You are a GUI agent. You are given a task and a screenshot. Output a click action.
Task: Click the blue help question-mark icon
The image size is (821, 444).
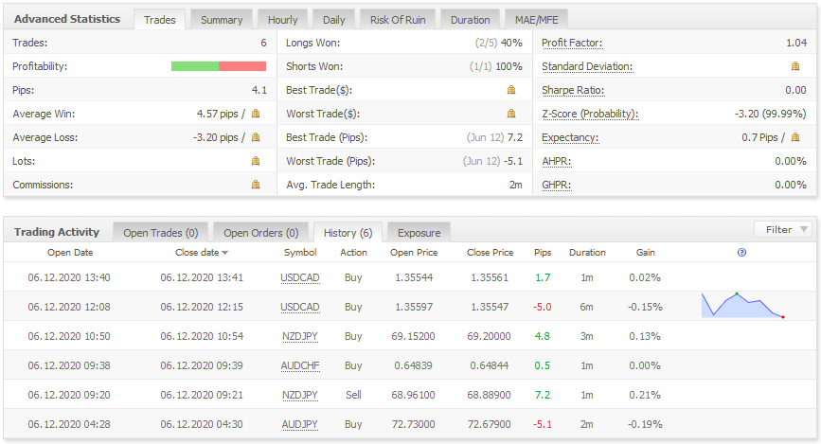[741, 253]
